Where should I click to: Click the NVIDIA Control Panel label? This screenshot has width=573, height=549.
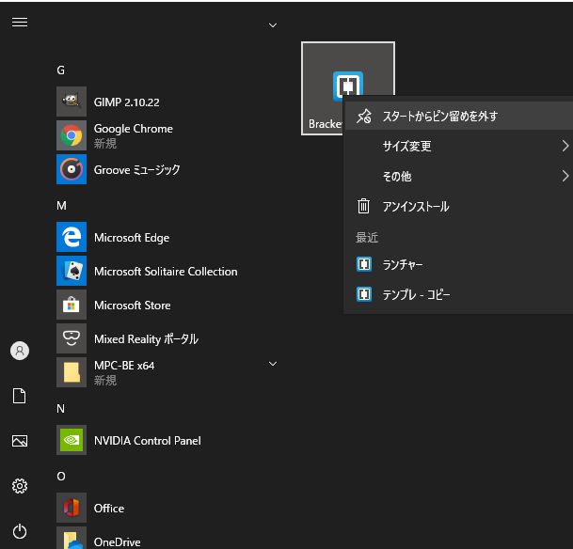click(x=148, y=441)
